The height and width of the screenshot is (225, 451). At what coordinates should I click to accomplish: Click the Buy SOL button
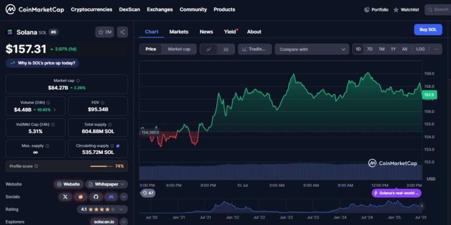click(x=428, y=30)
